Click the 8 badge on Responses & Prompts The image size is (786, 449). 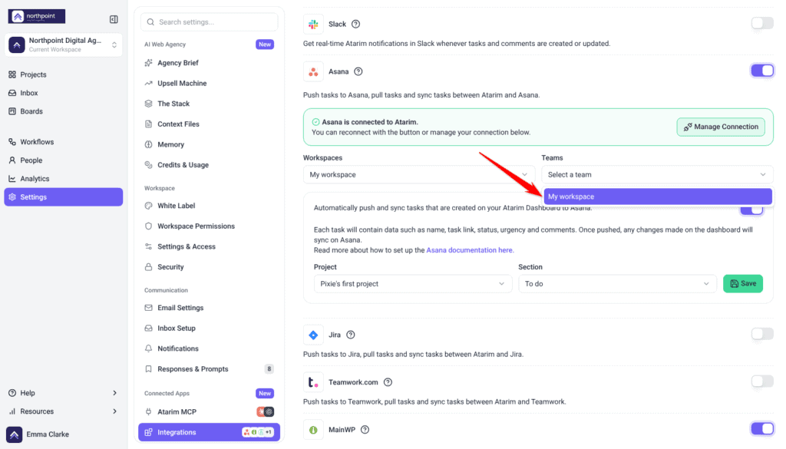[x=269, y=369]
